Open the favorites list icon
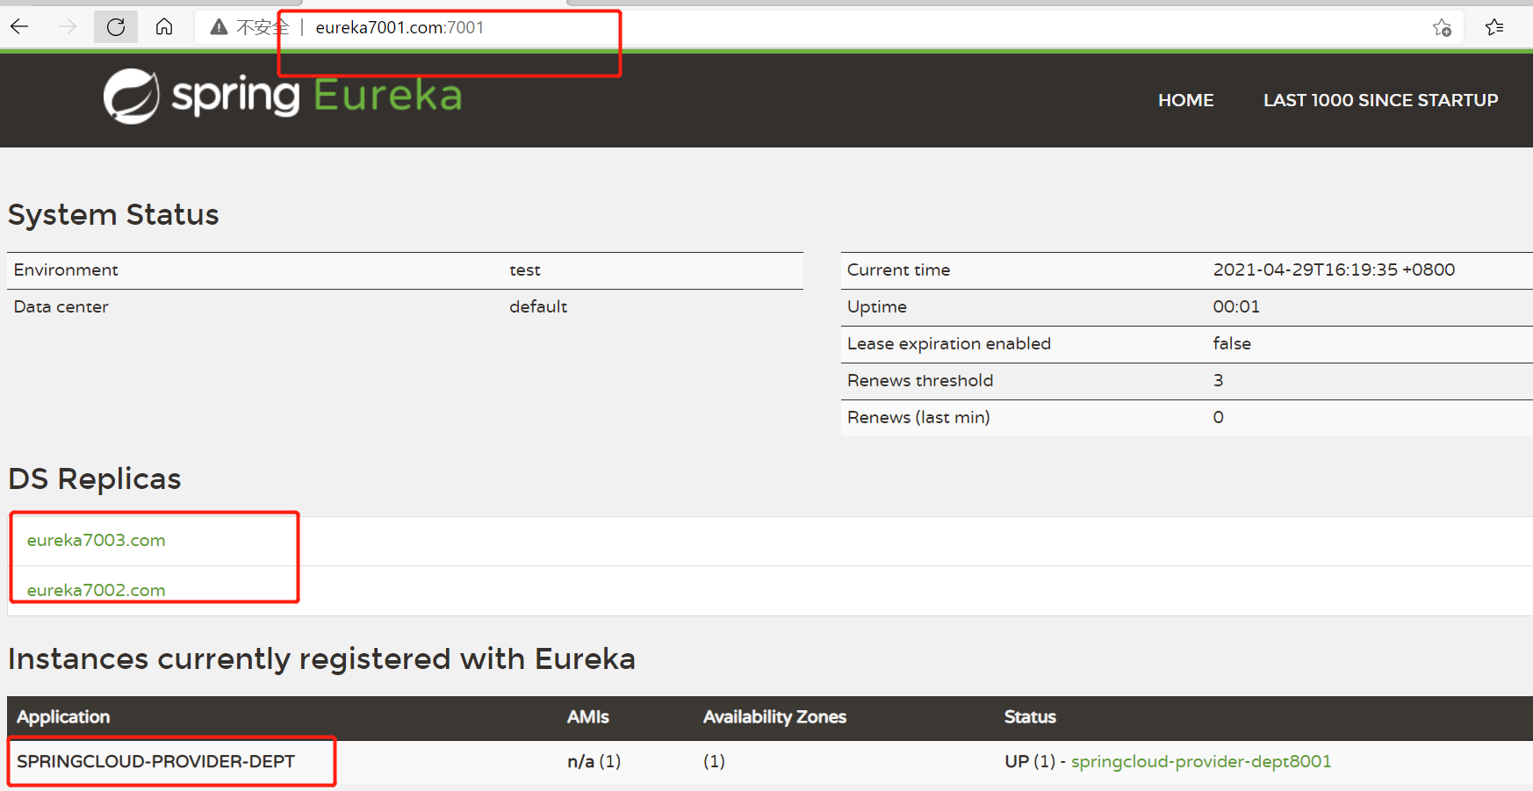 (1494, 27)
